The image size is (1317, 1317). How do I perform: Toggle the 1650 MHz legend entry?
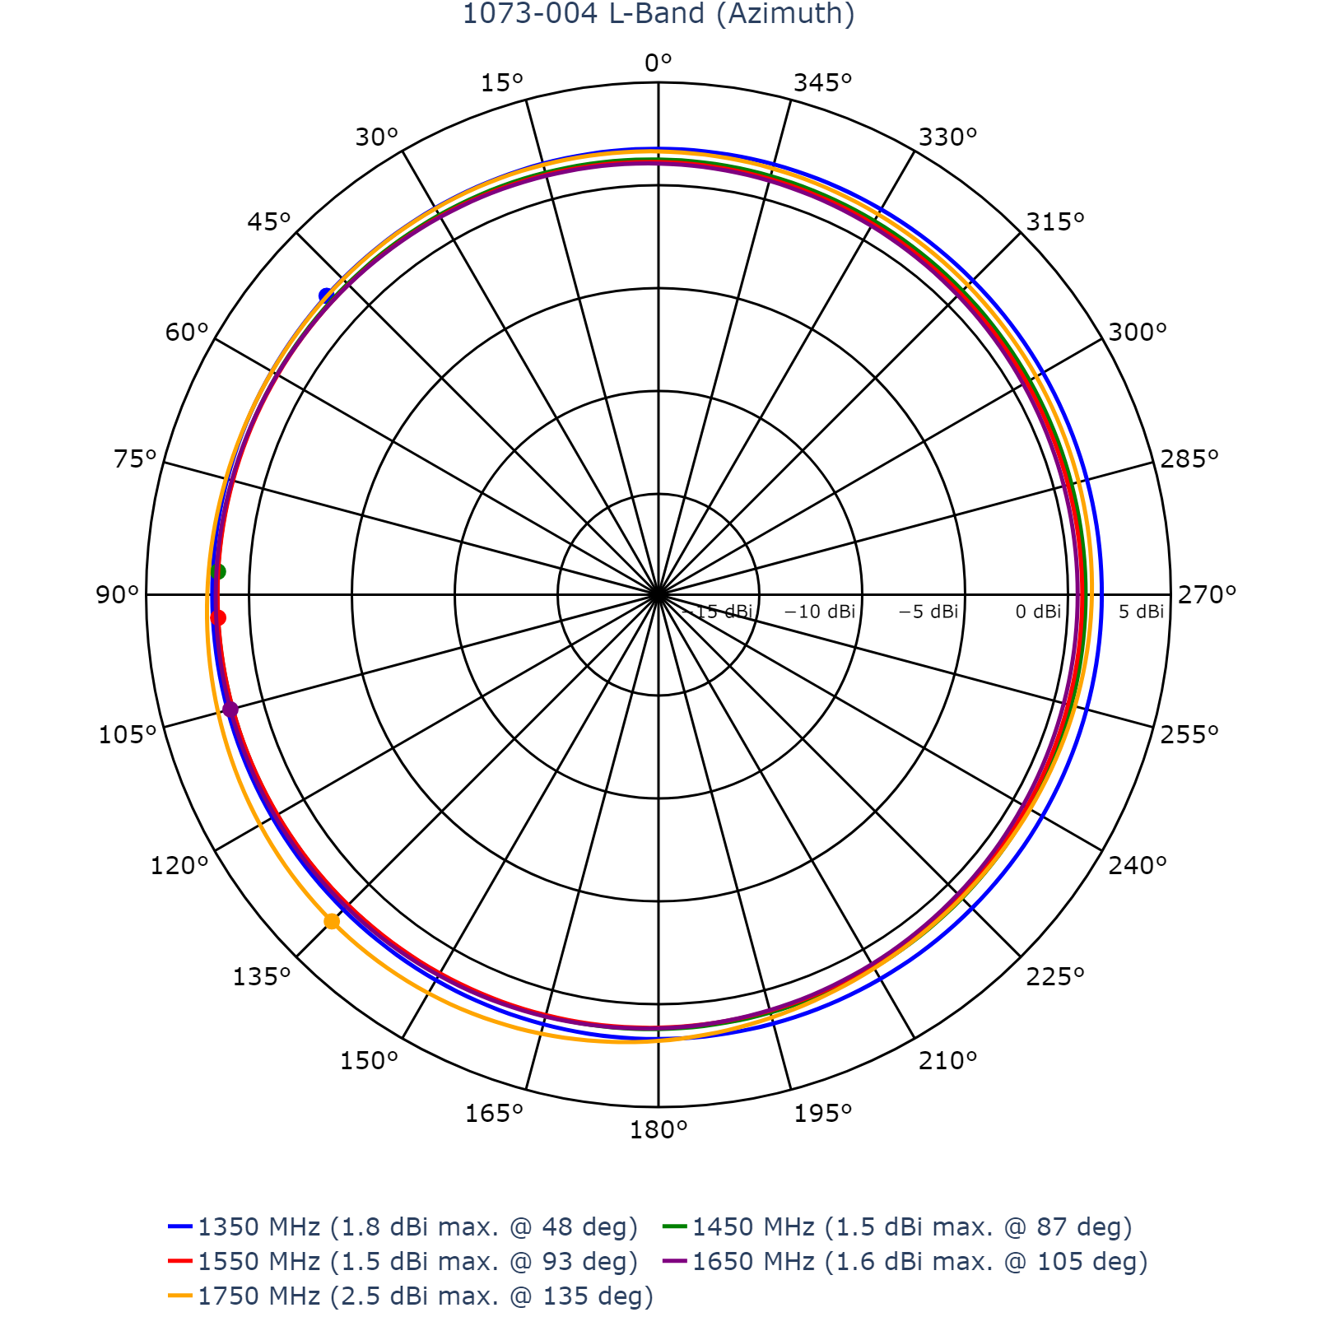tap(905, 1262)
